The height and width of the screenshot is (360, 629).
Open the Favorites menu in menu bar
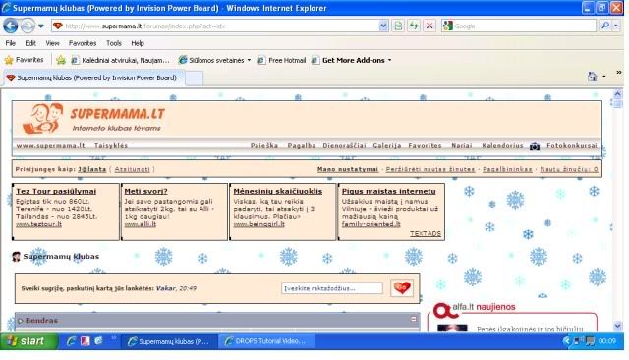point(83,43)
